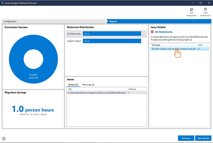Click the Load Assessment icon

coord(205,9)
